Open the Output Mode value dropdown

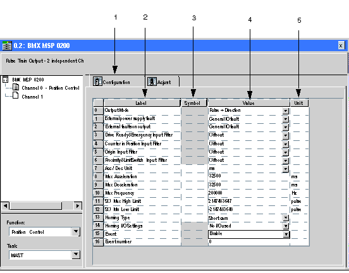(285, 111)
